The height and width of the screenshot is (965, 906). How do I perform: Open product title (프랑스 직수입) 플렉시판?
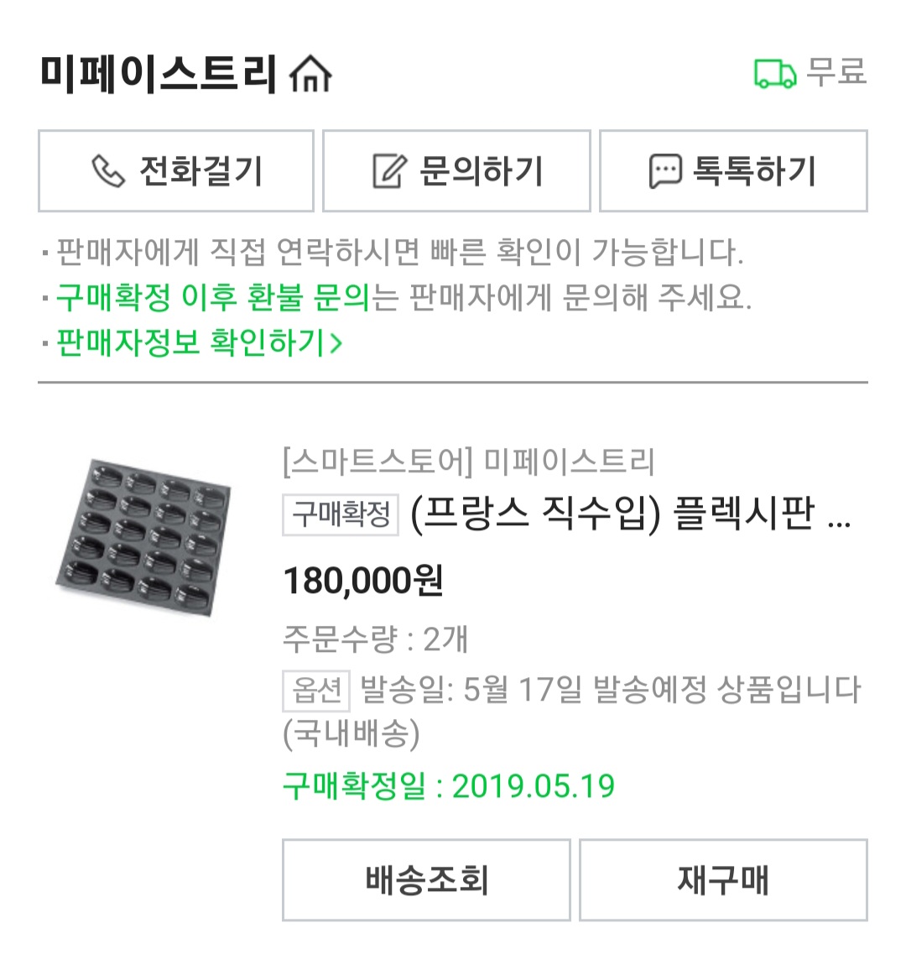coord(631,514)
